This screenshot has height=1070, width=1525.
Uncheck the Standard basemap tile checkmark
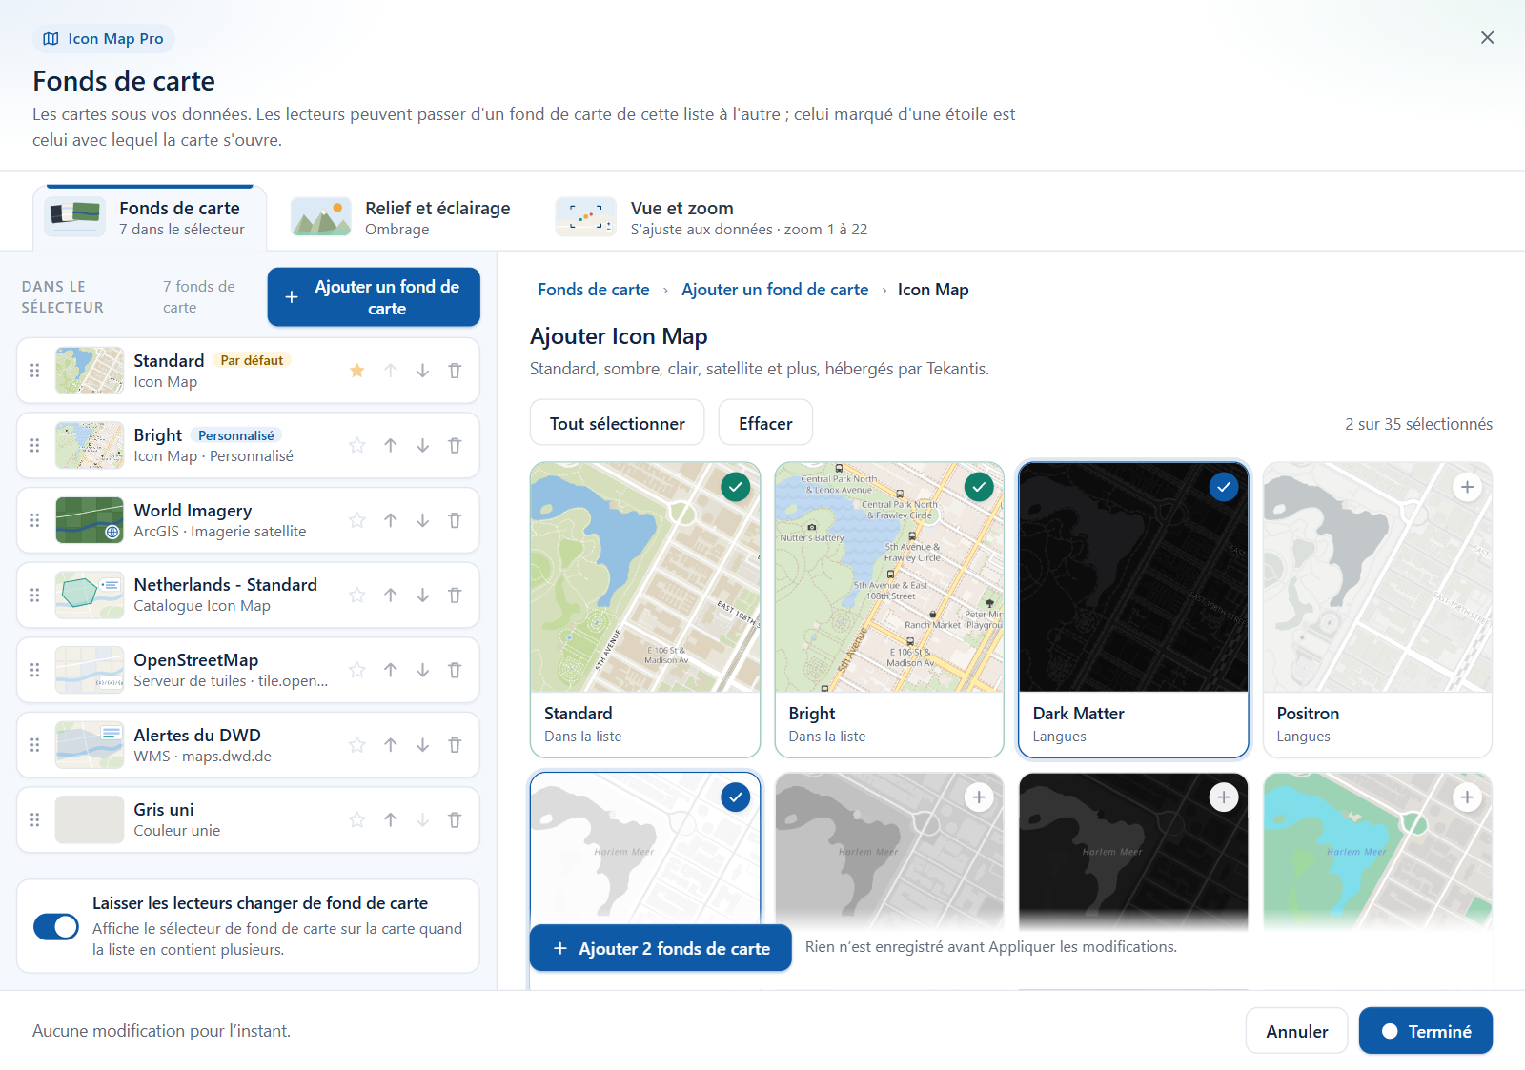735,487
